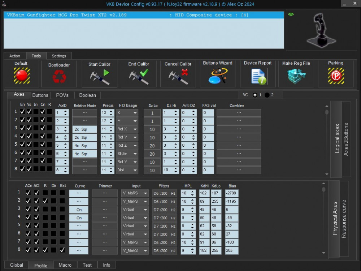Toggle the En checkbox for axis 1
This screenshot has width=361, height=271.
point(22,111)
